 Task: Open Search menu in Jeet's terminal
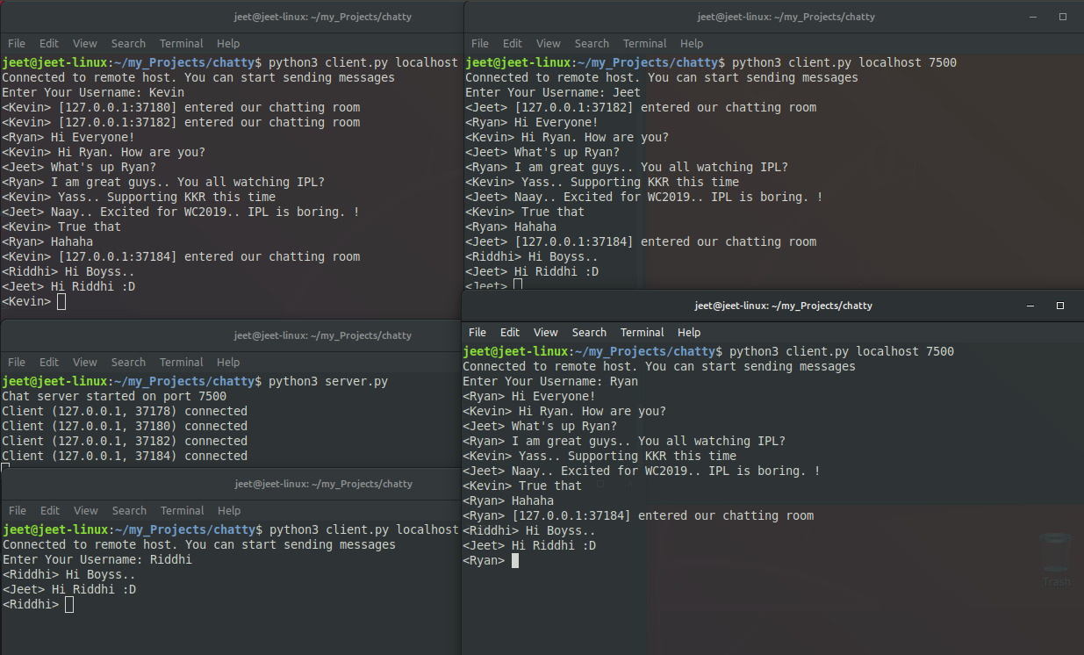[x=592, y=43]
